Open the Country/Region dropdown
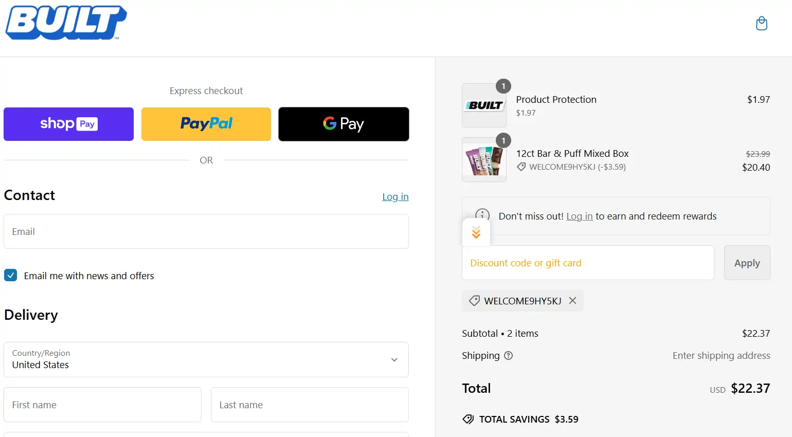 point(206,359)
